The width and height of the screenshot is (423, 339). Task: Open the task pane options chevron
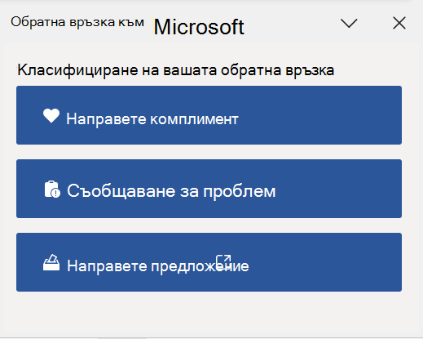pos(349,24)
